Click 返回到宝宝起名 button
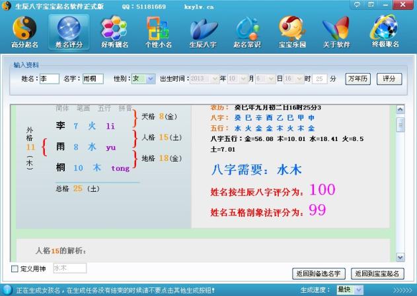This screenshot has height=296, width=417. coord(377,273)
